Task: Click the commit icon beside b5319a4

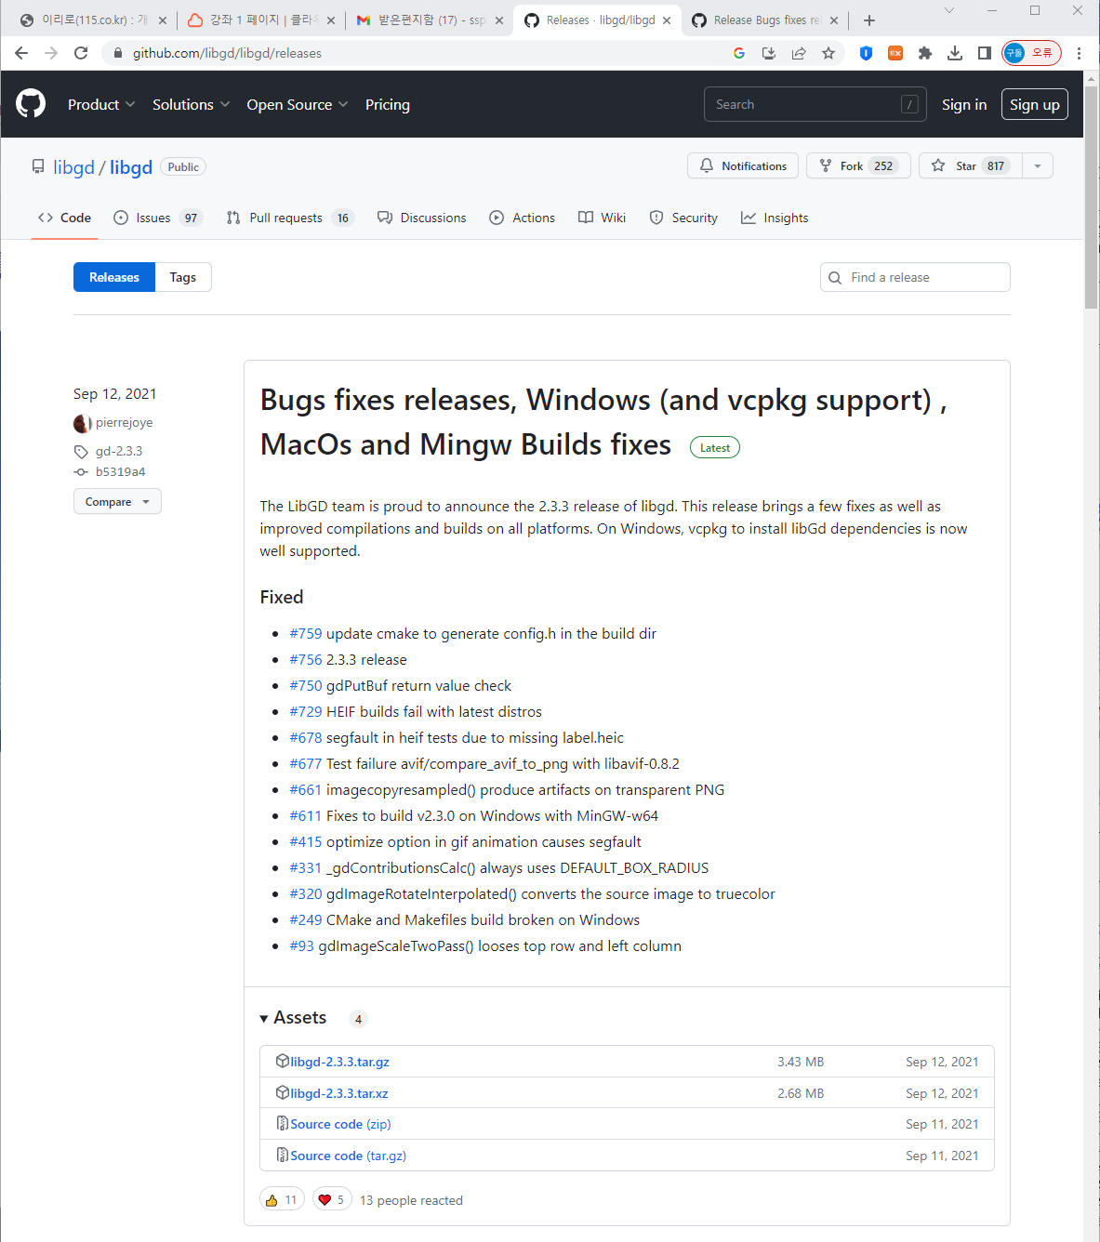Action: click(81, 472)
